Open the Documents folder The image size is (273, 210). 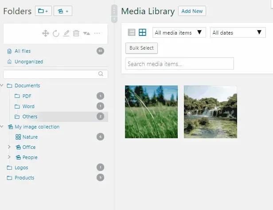click(27, 86)
